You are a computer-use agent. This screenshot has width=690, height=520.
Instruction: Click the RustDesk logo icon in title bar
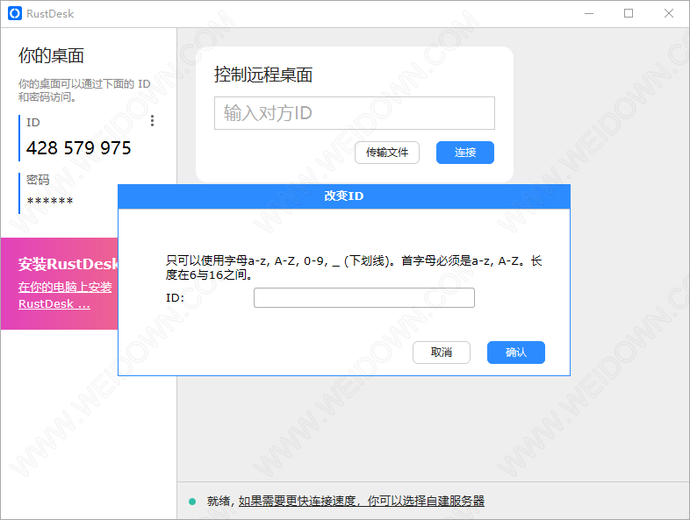[x=15, y=14]
